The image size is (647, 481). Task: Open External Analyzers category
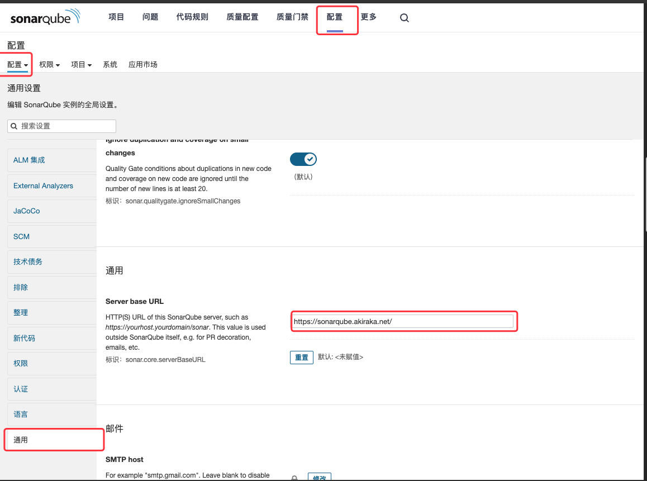click(43, 186)
